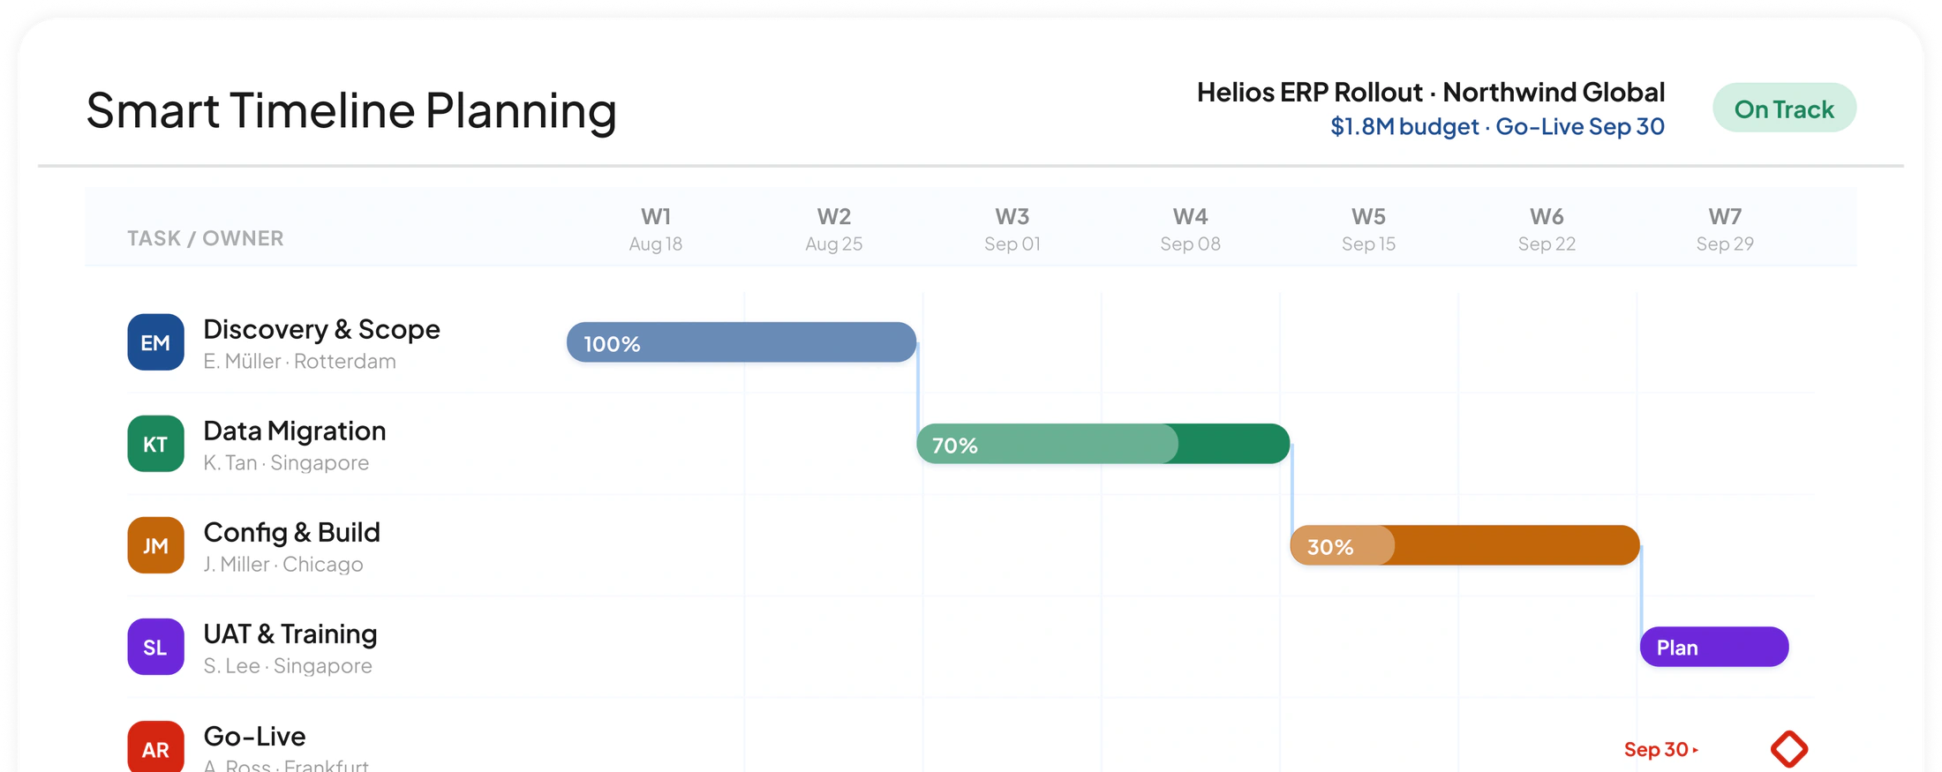Click the EM avatar badge
The image size is (1942, 772).
click(155, 342)
